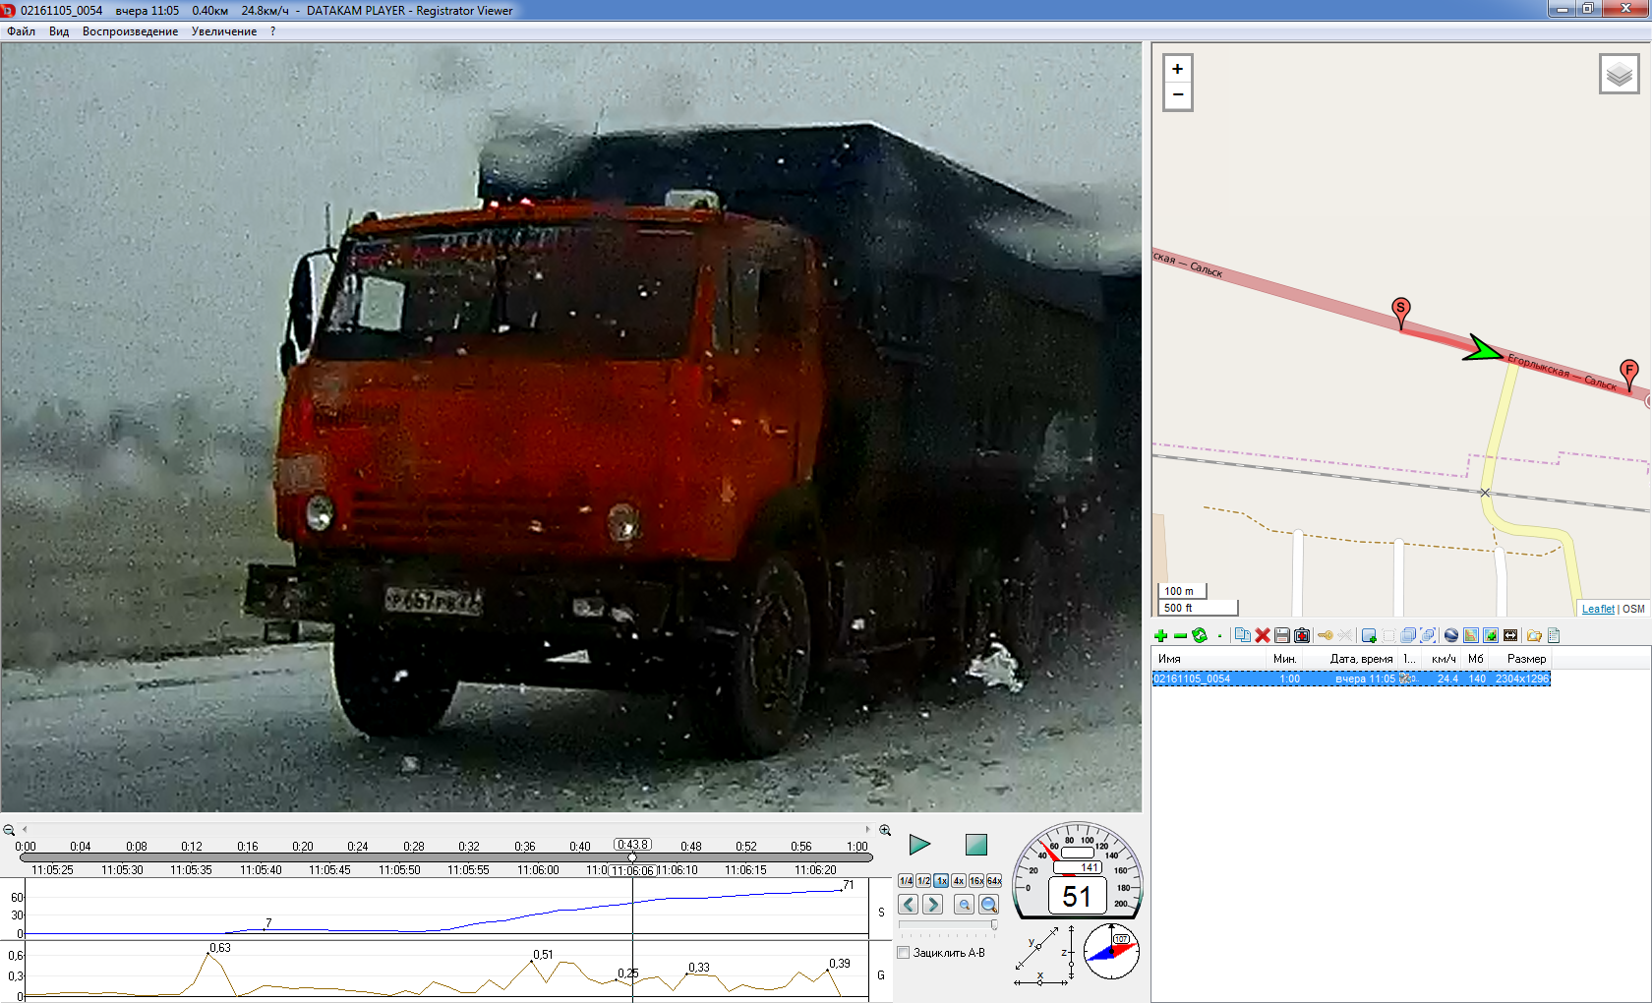Open the map layers selector
Screen dimensions: 1652x1003
coord(1619,74)
